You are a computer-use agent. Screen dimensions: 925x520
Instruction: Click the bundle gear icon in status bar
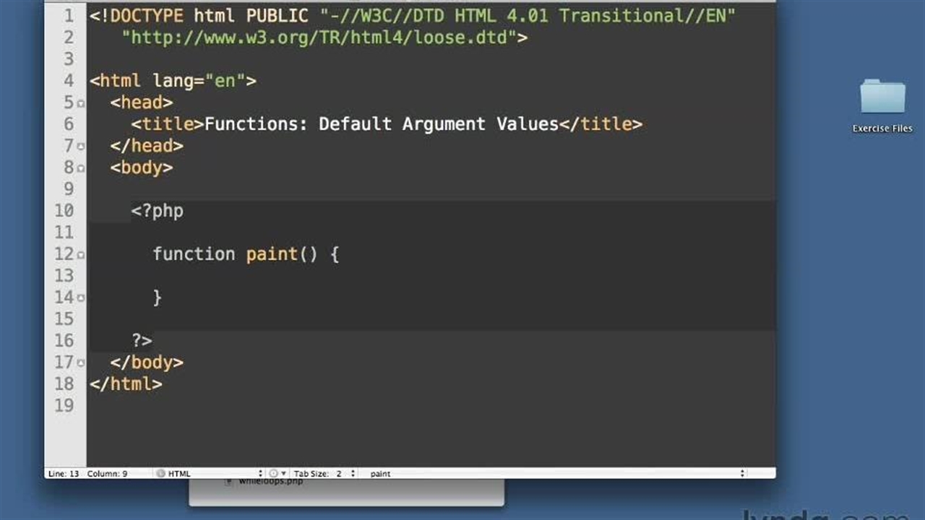[x=275, y=474]
